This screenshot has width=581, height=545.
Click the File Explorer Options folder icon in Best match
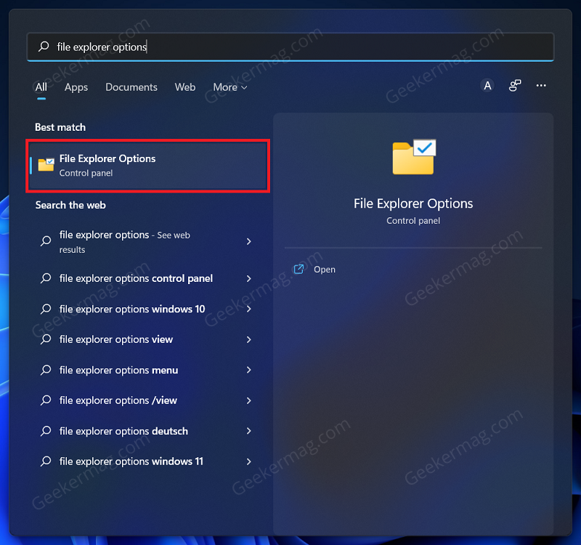coord(46,165)
